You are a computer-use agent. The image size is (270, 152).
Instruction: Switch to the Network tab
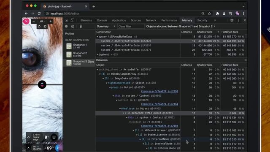tap(151, 20)
